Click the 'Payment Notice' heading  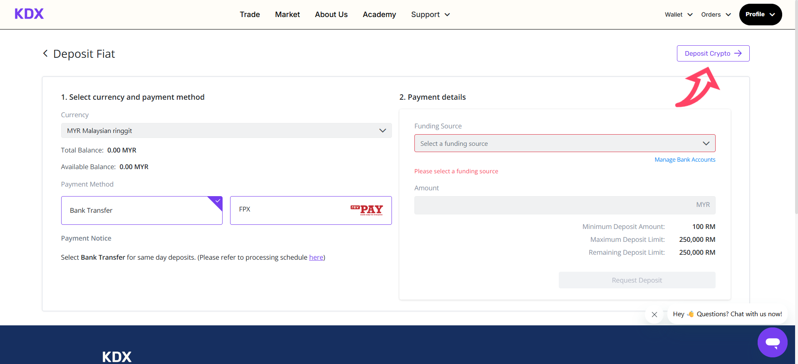click(x=86, y=238)
